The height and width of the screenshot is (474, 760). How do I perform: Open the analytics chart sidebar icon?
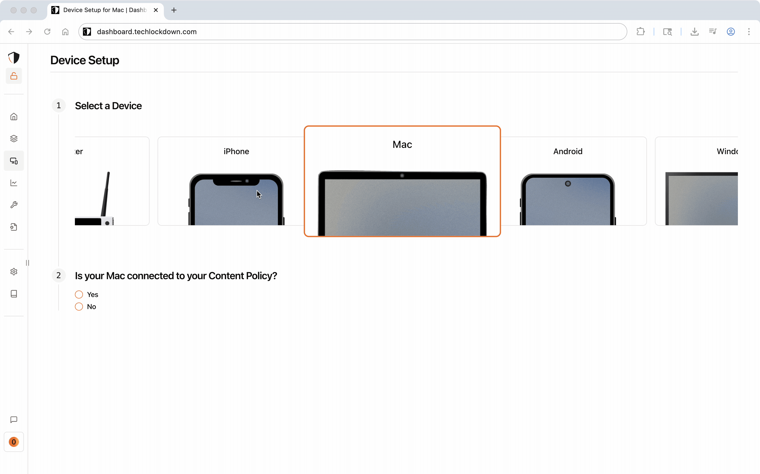click(14, 183)
